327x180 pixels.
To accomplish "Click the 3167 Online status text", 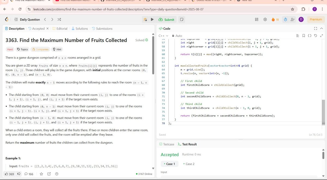I will tap(144, 174).
